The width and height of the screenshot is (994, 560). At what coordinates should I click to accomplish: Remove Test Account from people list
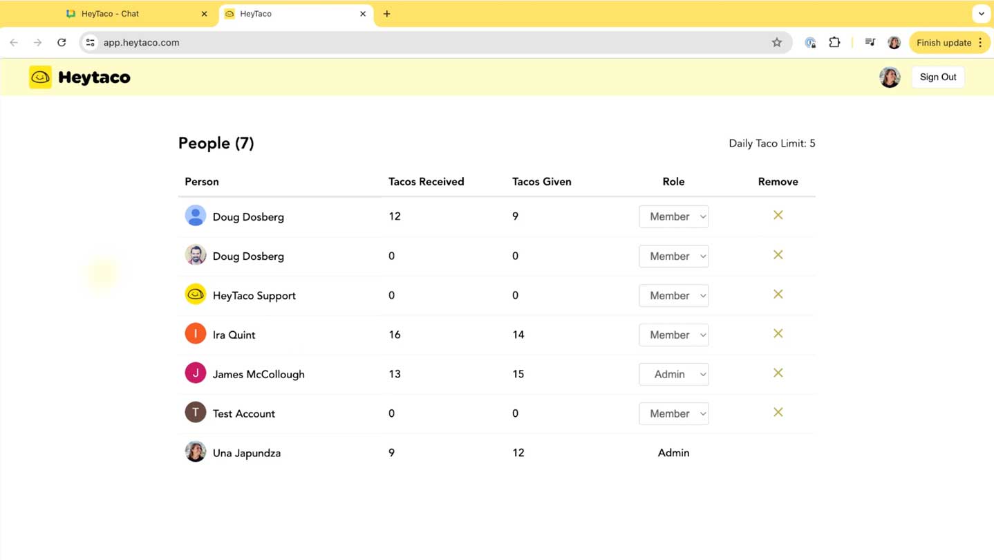coord(778,412)
